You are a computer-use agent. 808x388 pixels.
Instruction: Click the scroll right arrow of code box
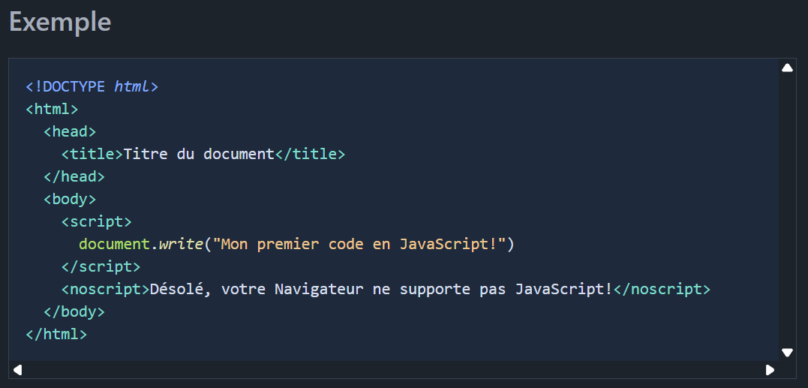coord(770,370)
